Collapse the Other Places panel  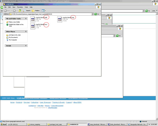coord(26,32)
